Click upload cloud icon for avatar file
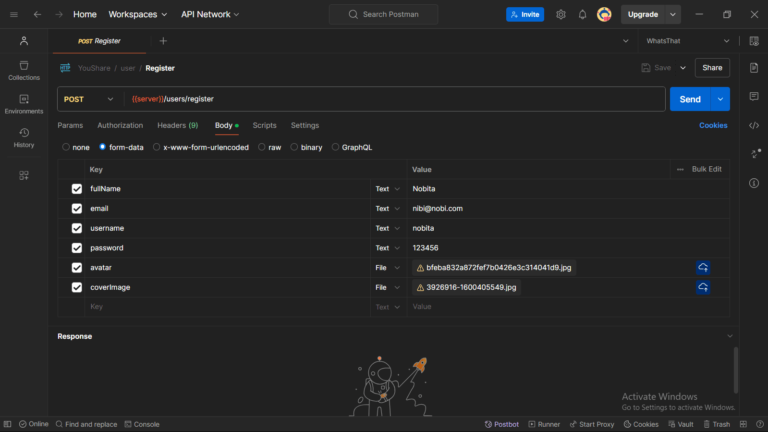The height and width of the screenshot is (432, 768). click(x=703, y=268)
